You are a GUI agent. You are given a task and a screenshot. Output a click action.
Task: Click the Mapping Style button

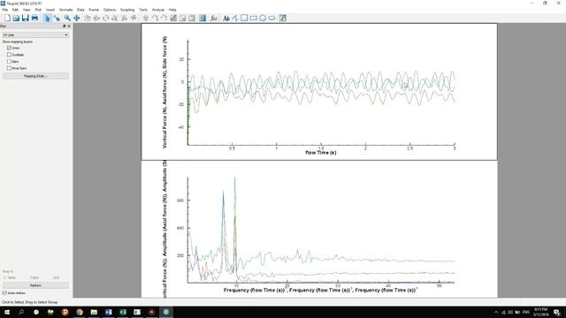point(35,76)
